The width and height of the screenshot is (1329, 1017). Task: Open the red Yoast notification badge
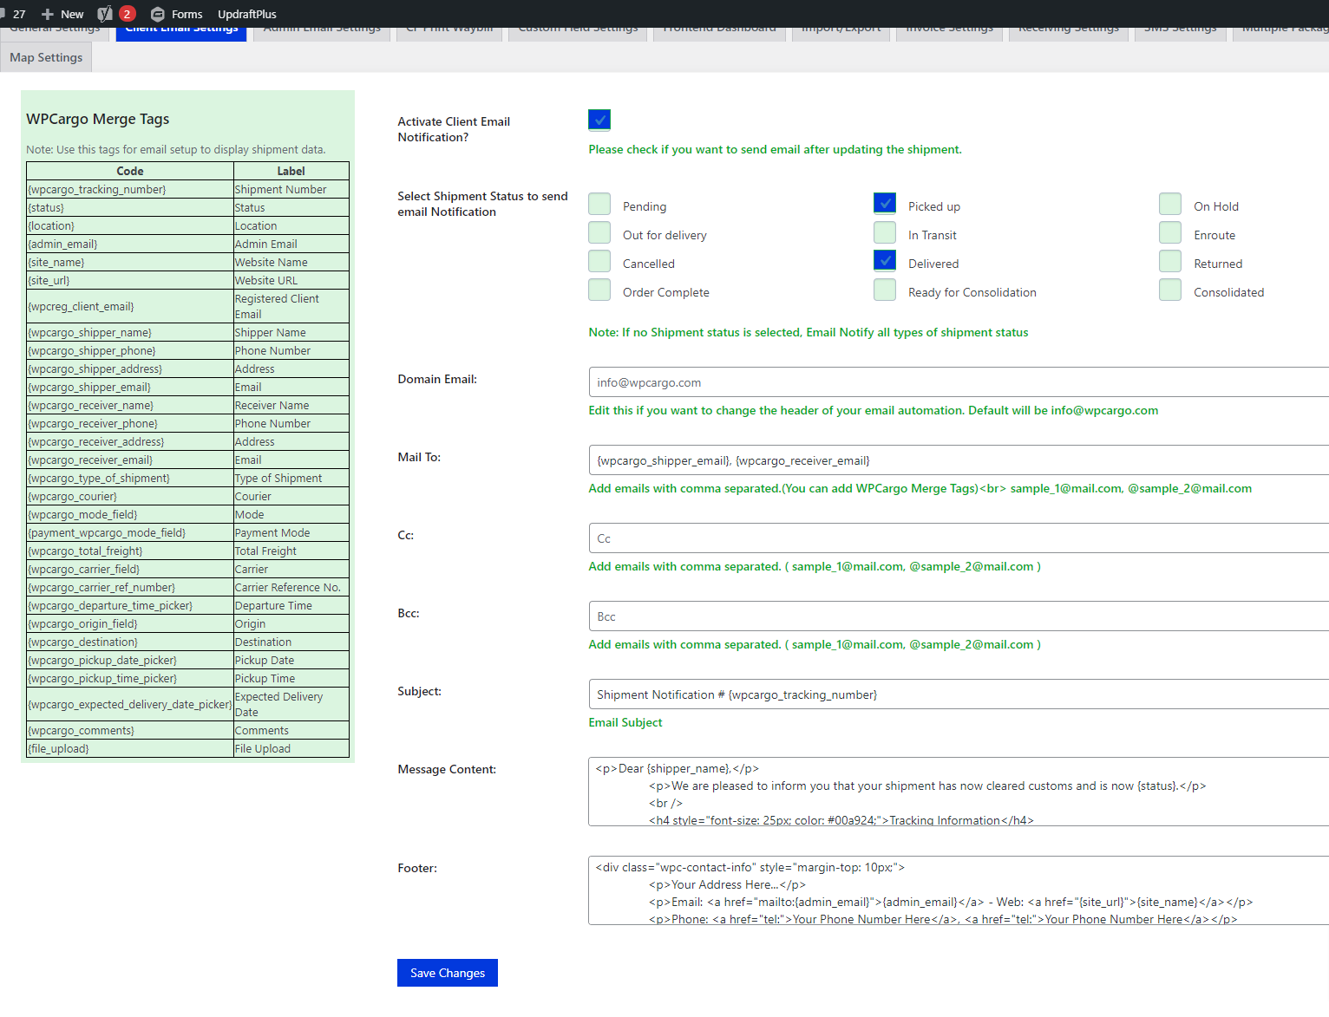pyautogui.click(x=127, y=14)
